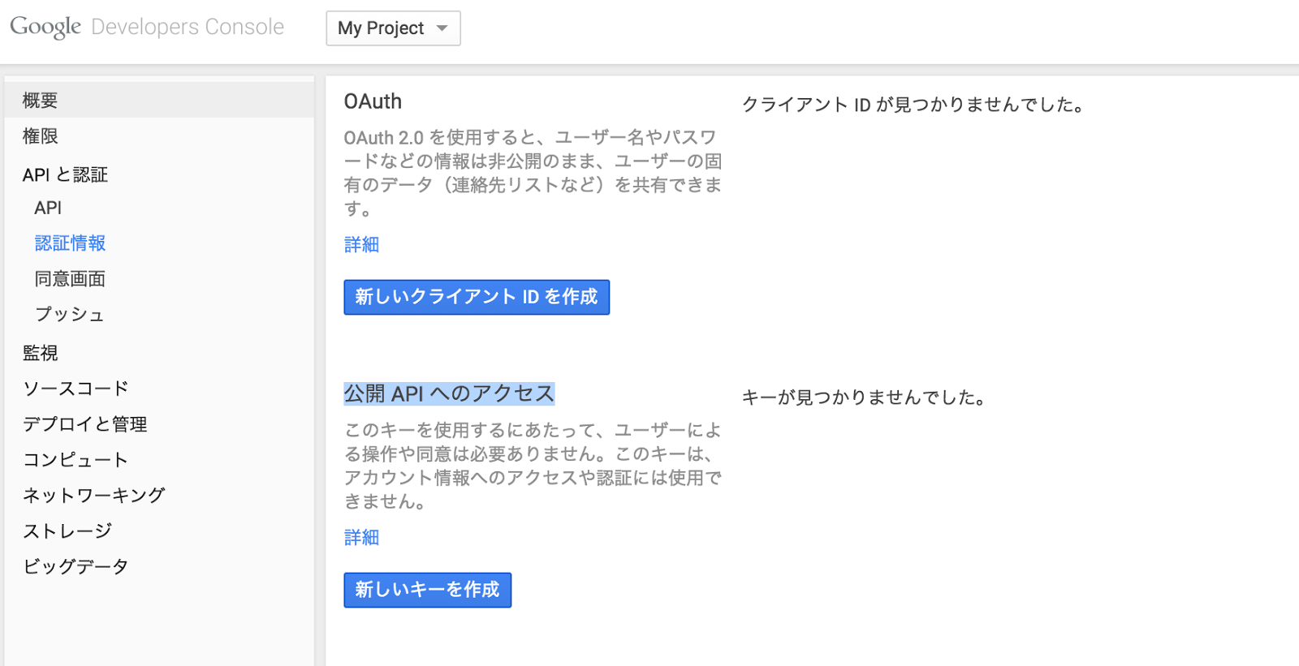This screenshot has height=666, width=1299.
Task: Click 新しいクライアント ID を作成 button
Action: point(477,297)
